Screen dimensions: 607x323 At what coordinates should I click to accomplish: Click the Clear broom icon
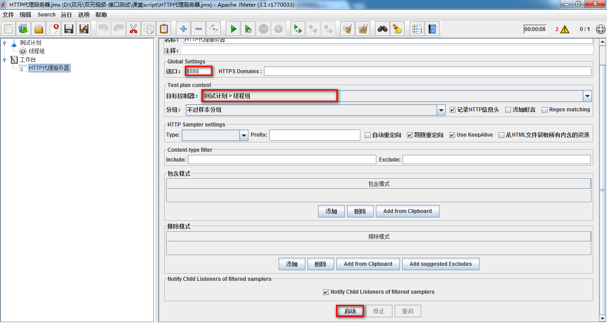[x=347, y=29]
